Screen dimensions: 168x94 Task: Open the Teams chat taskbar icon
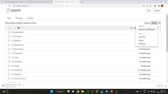(x=73, y=91)
